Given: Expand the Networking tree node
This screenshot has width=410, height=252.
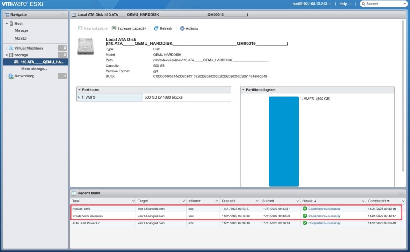Looking at the screenshot, I should point(7,76).
